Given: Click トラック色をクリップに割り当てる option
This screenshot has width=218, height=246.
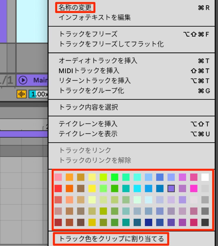Looking at the screenshot, I should pyautogui.click(x=111, y=239).
